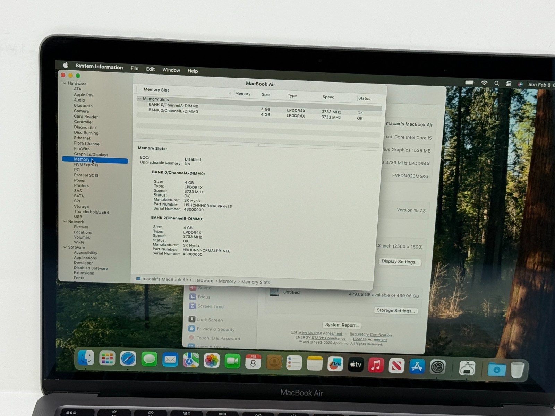Click the Wi-Fi status icon in the menu bar
This screenshot has width=555, height=416.
tap(484, 83)
